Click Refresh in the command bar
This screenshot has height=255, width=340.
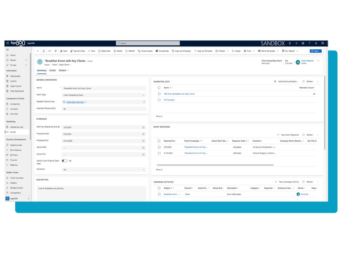click(130, 51)
